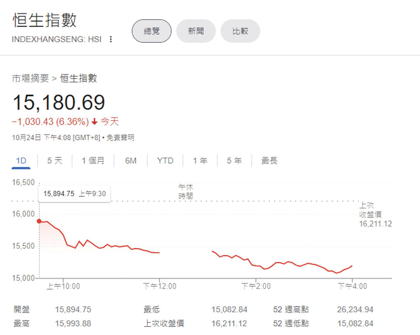Click the 52 週低點 label

click(291, 323)
